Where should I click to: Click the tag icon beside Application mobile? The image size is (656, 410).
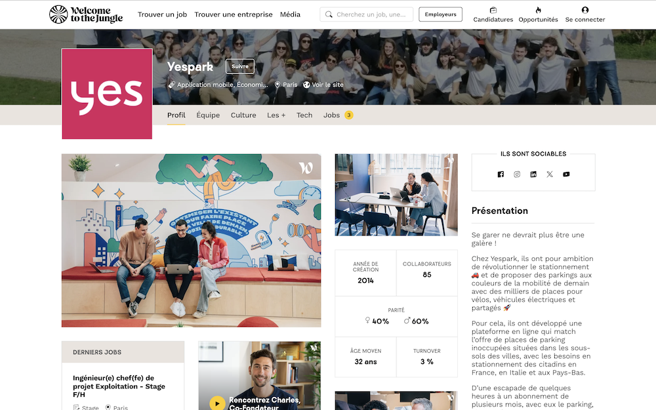[x=171, y=85]
